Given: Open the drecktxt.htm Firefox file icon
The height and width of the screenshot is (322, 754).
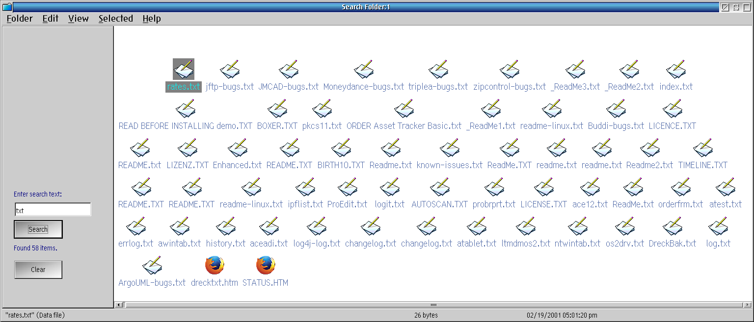Looking at the screenshot, I should point(215,266).
